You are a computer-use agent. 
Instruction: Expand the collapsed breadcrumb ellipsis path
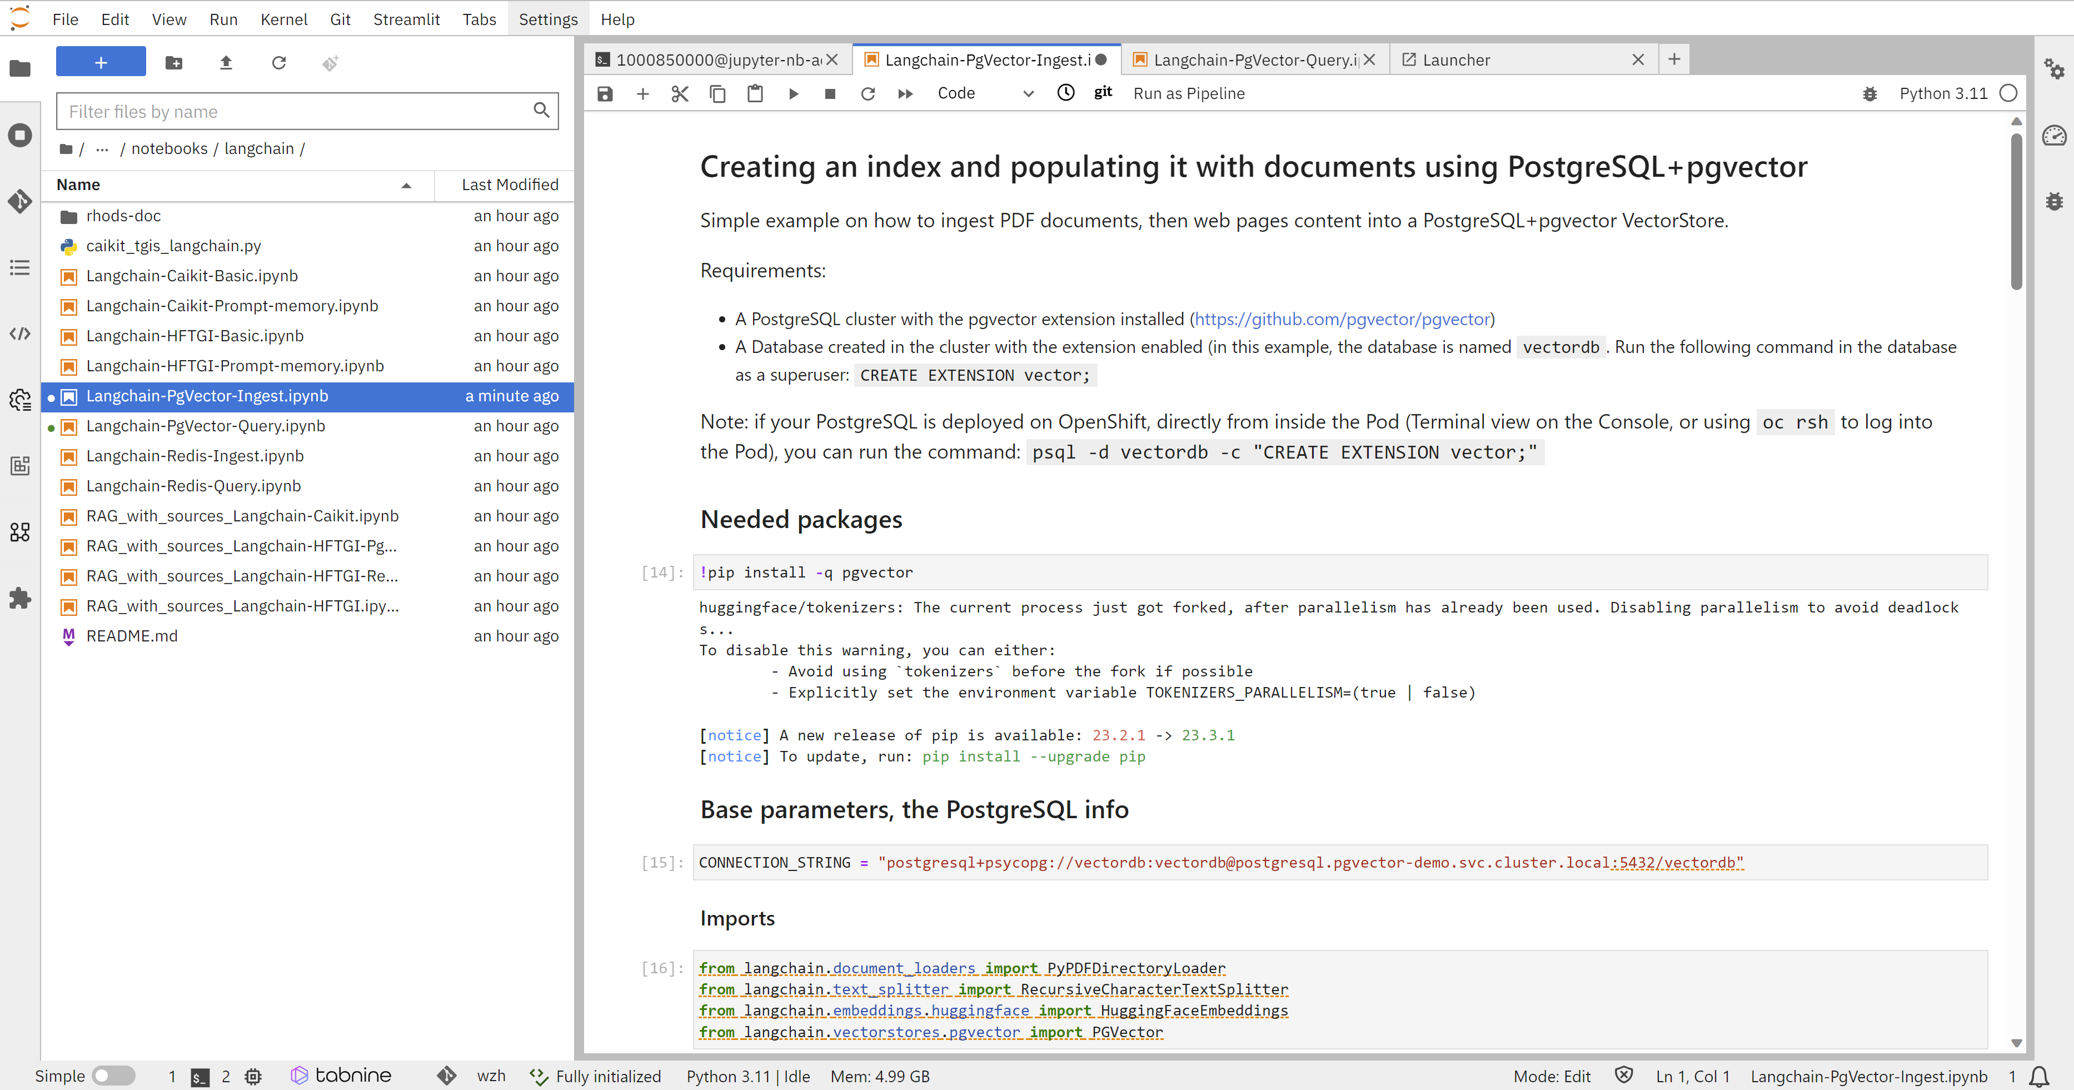pyautogui.click(x=102, y=149)
